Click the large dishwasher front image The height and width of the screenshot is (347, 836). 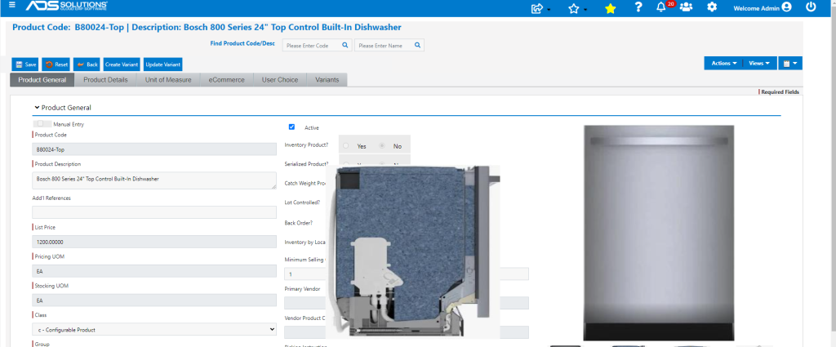point(659,233)
